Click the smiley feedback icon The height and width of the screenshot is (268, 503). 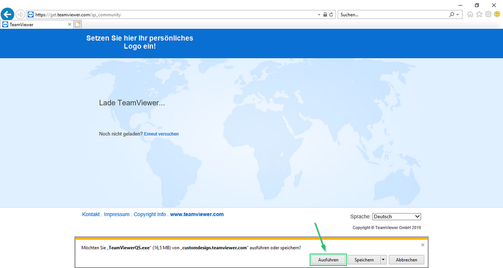[497, 14]
